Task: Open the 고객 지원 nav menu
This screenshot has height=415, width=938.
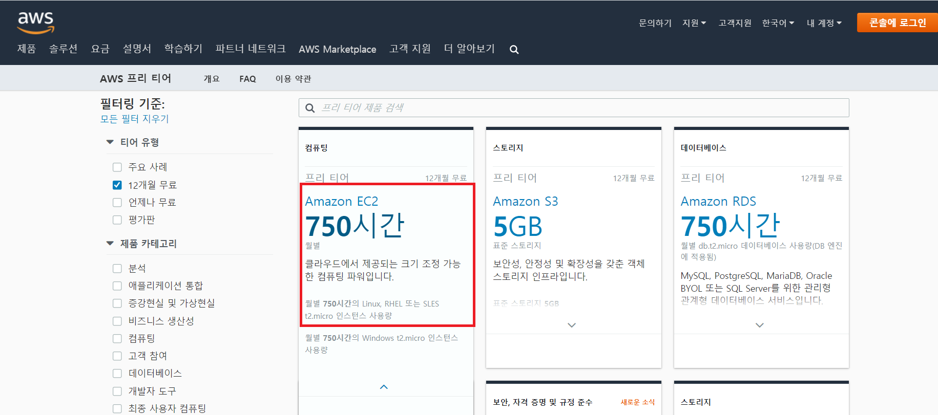Action: (410, 49)
